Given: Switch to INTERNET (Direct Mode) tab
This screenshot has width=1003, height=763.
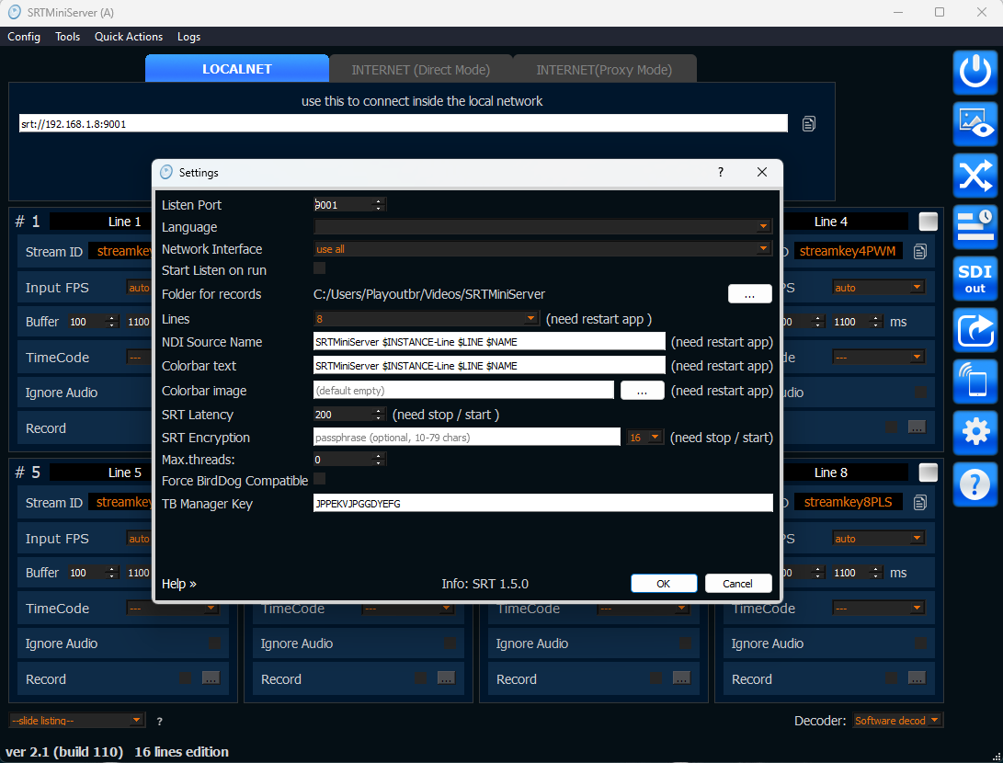Looking at the screenshot, I should click(420, 69).
